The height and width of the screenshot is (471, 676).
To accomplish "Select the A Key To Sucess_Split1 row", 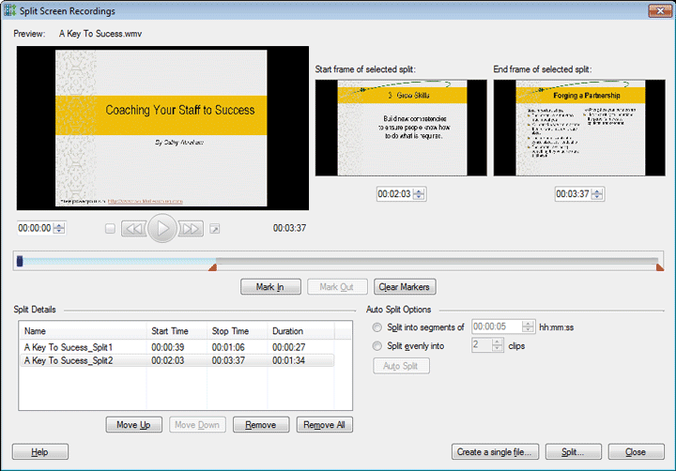I will tap(69, 347).
